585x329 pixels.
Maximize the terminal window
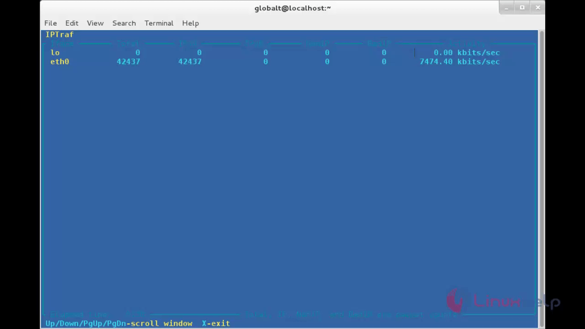coord(522,8)
